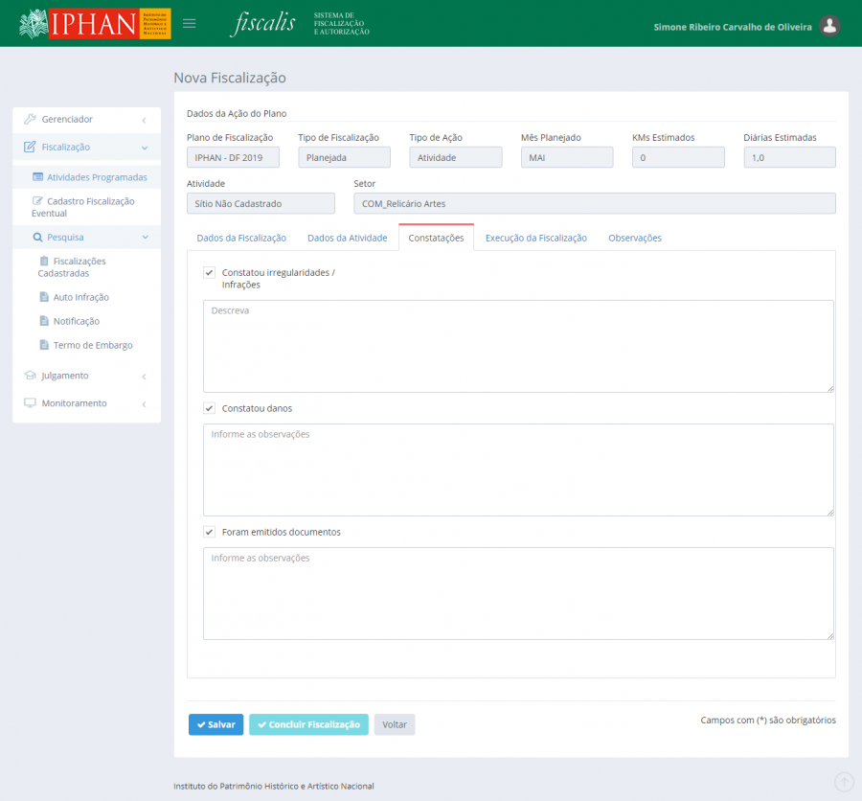Expand the Julgamento menu

tap(86, 376)
